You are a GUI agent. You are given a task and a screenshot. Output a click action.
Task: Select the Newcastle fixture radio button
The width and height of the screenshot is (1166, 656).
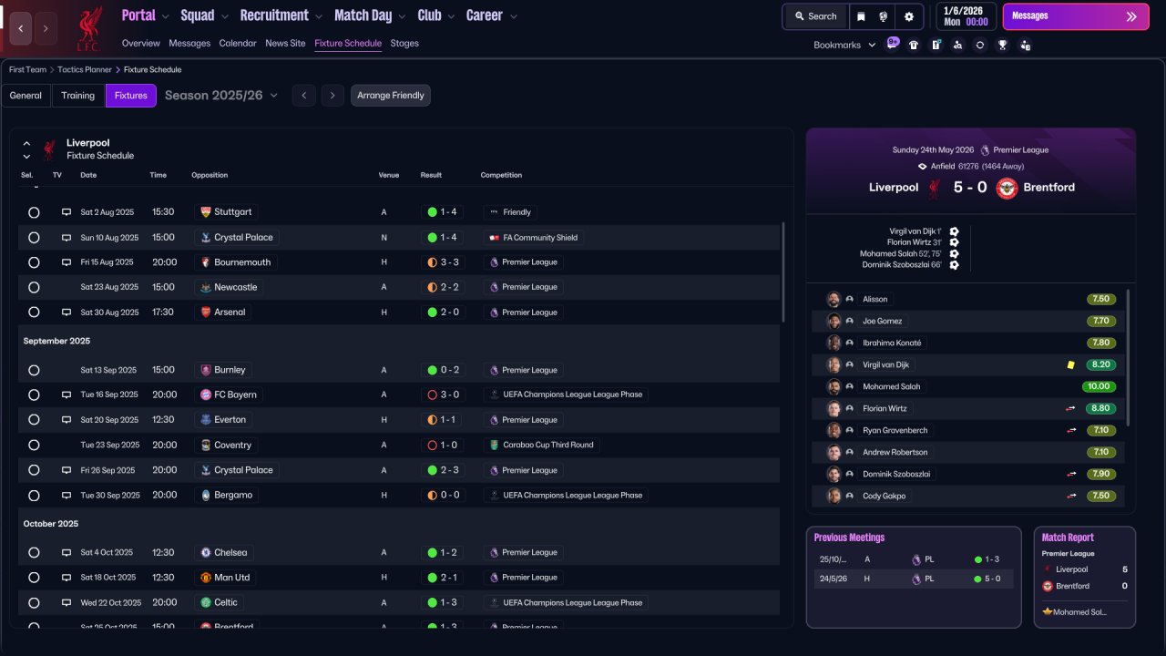pos(34,287)
